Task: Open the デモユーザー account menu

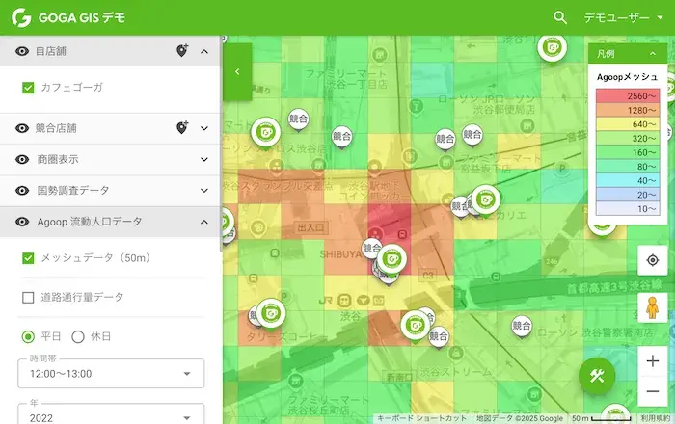Action: click(623, 17)
